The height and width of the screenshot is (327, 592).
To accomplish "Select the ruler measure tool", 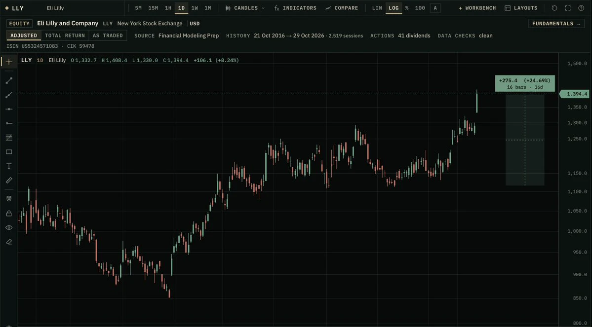I will [9, 181].
